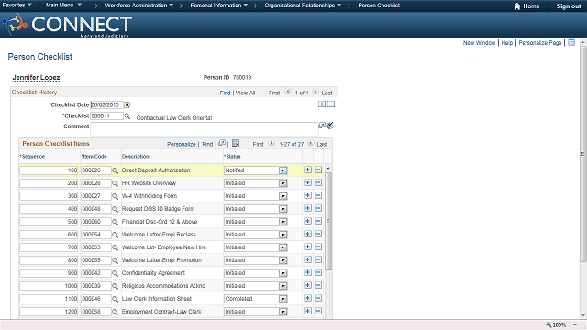This screenshot has width=587, height=330.
Task: Open status dropdown for Confidentiality Agreement
Action: coord(283,273)
